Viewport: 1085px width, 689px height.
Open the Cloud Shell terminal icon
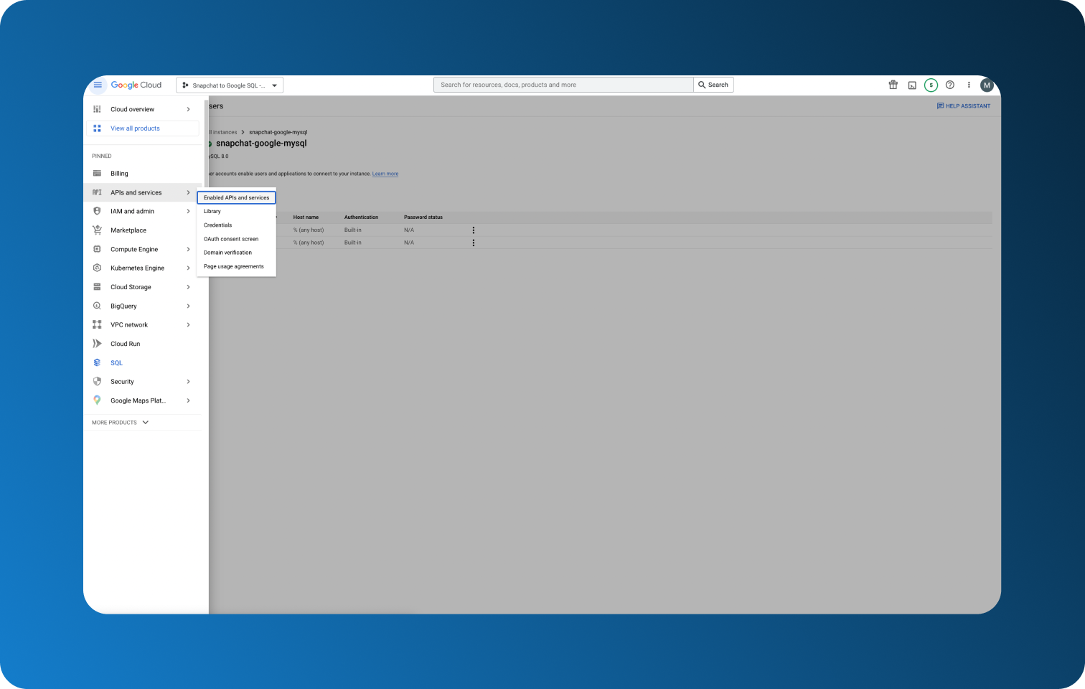911,85
